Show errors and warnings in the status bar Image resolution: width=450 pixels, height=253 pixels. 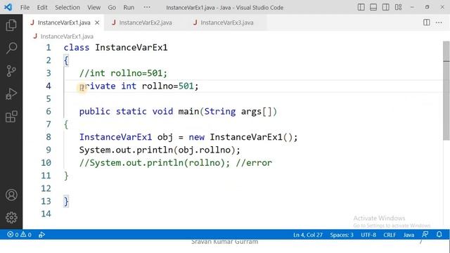click(20, 235)
